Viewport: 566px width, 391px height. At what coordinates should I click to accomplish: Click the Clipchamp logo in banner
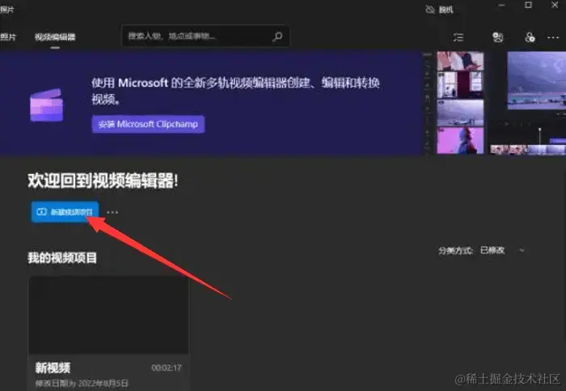[x=47, y=104]
